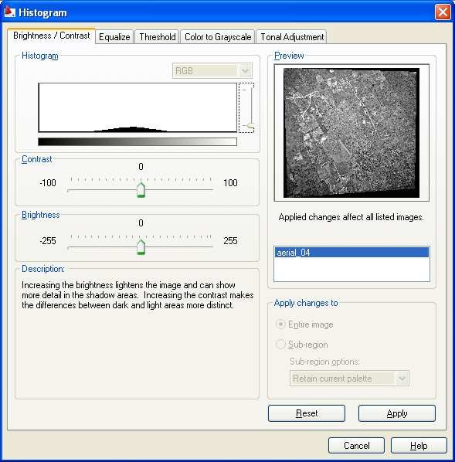
Task: Go to the Tonal Adjustment tab
Action: (x=292, y=37)
